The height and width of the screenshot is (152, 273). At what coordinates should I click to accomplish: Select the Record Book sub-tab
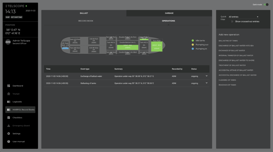click(86, 21)
